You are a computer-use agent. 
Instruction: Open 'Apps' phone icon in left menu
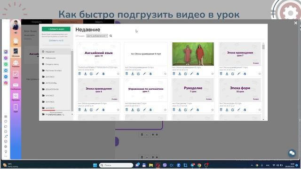click(16, 108)
